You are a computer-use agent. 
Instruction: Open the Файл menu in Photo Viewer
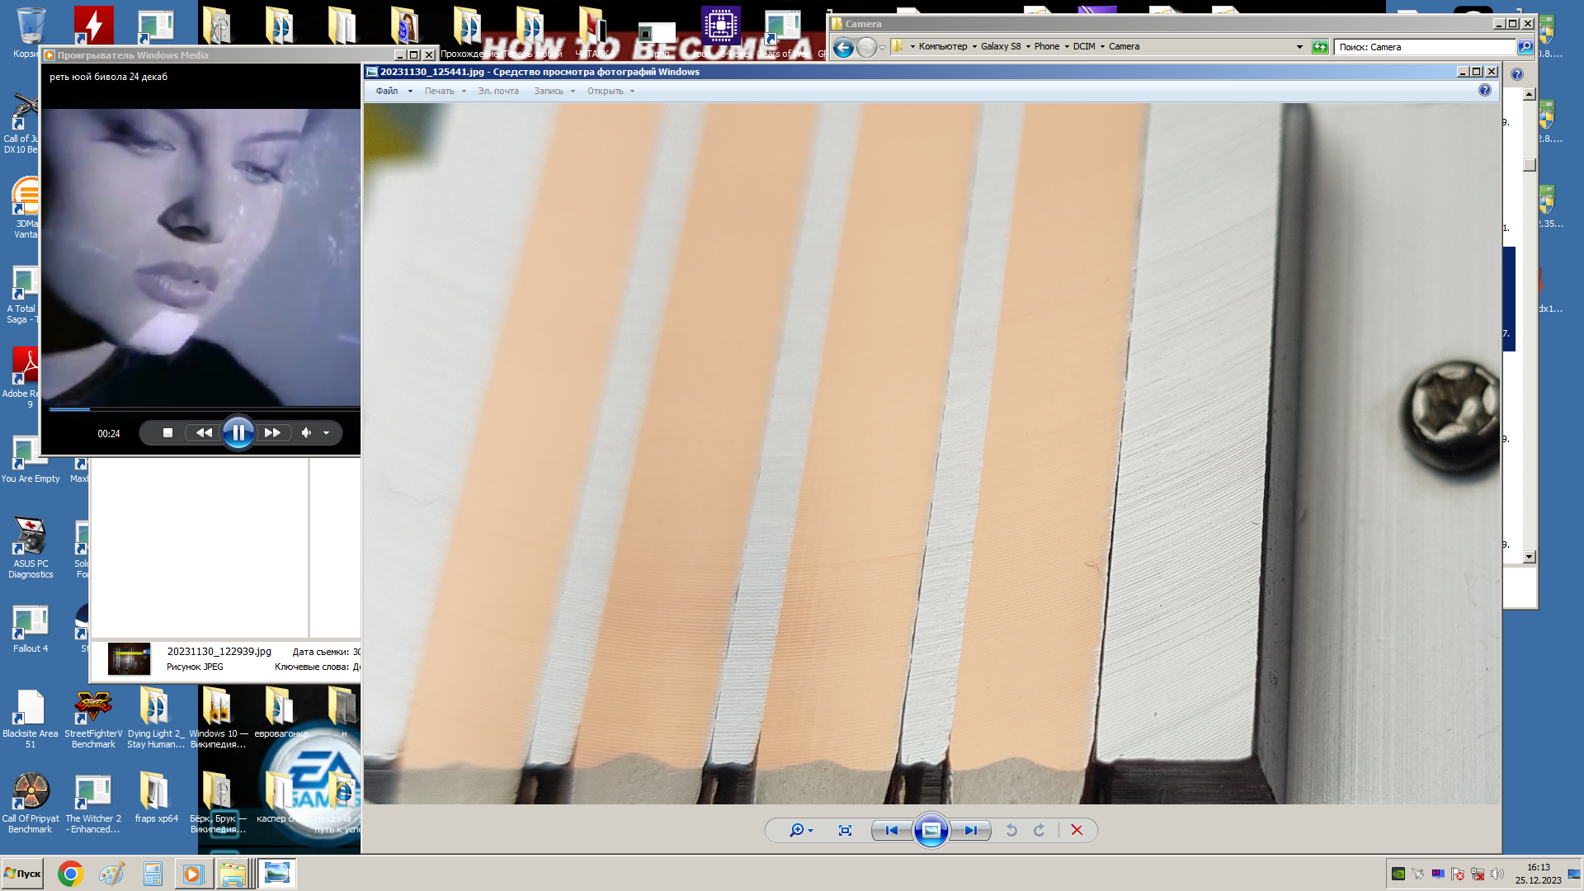(x=387, y=92)
